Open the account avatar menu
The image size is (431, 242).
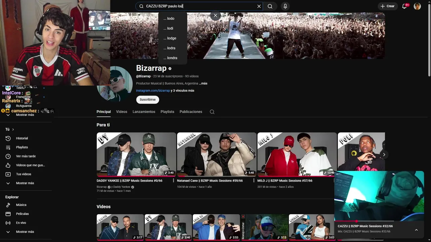pos(417,6)
